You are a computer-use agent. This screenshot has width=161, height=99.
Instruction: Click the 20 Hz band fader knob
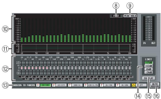pos(22,68)
